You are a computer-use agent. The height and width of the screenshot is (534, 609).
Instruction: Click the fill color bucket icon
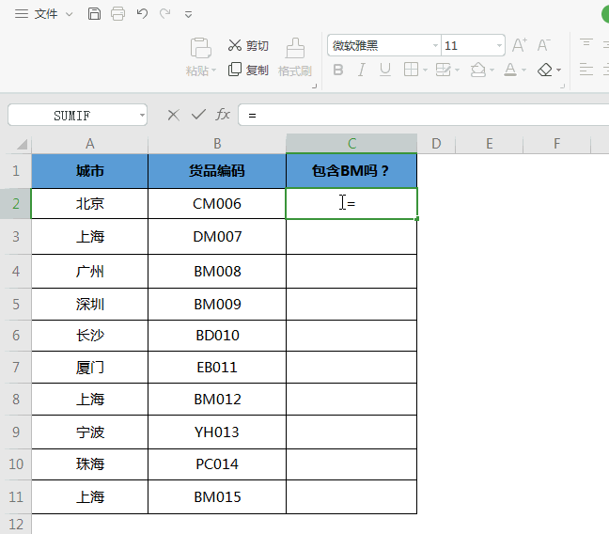click(x=477, y=70)
